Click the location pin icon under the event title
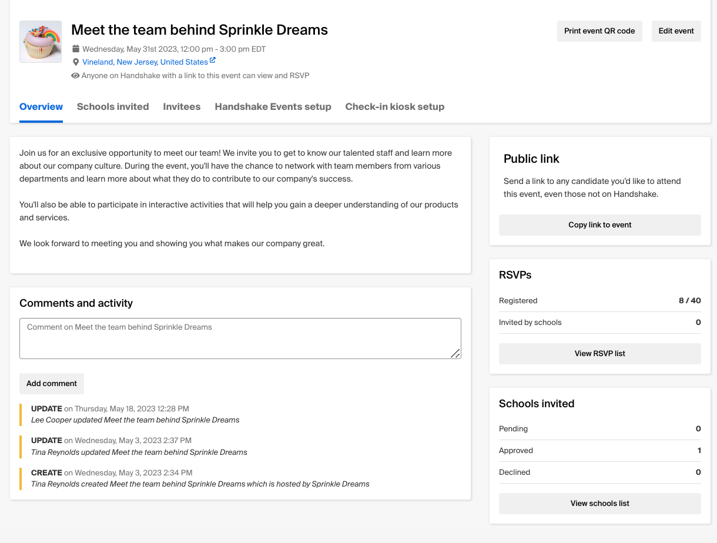717x543 pixels. (x=75, y=62)
